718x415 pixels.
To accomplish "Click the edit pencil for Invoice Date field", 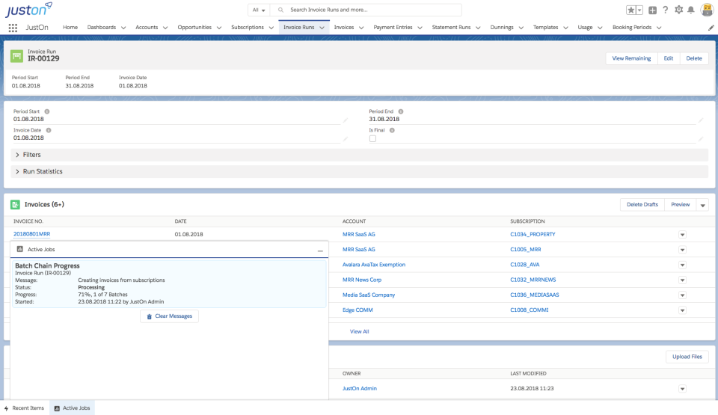I will (346, 139).
